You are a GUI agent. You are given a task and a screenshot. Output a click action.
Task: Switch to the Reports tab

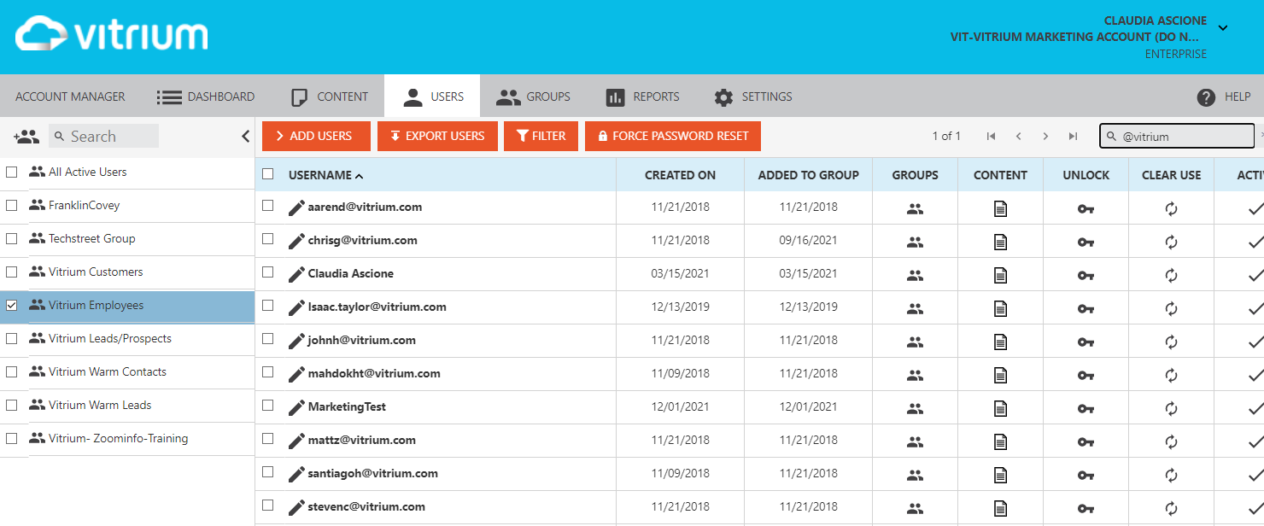coord(642,97)
